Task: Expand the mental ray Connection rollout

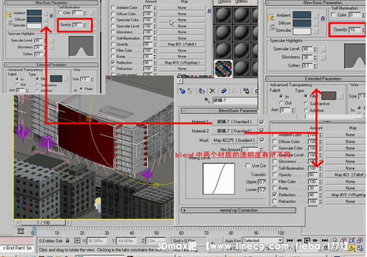Action: (x=239, y=211)
